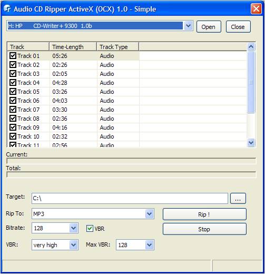The width and height of the screenshot is (265, 274).
Task: Expand the VBR quality dropdown
Action: [x=73, y=245]
